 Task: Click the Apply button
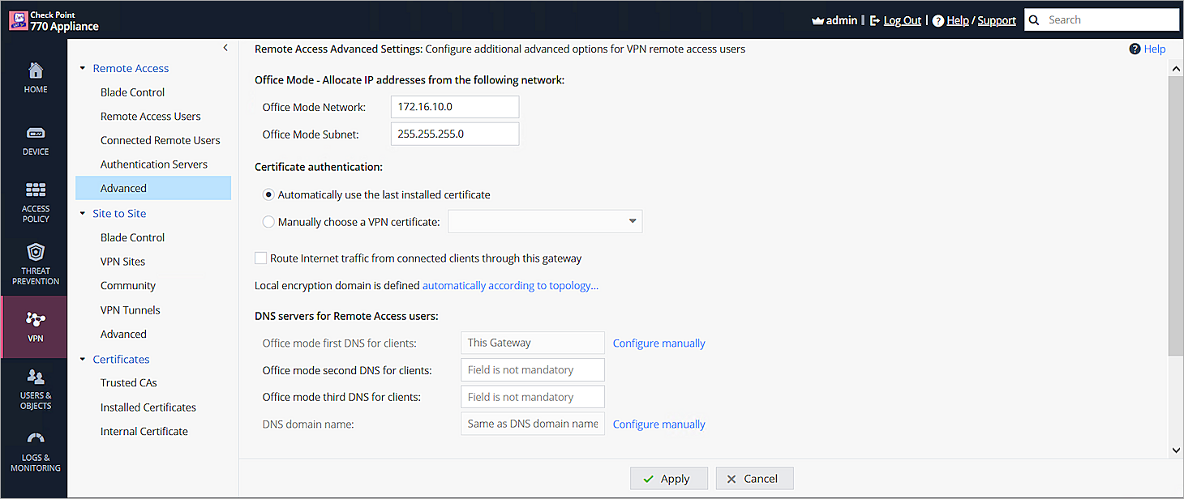[x=668, y=479]
